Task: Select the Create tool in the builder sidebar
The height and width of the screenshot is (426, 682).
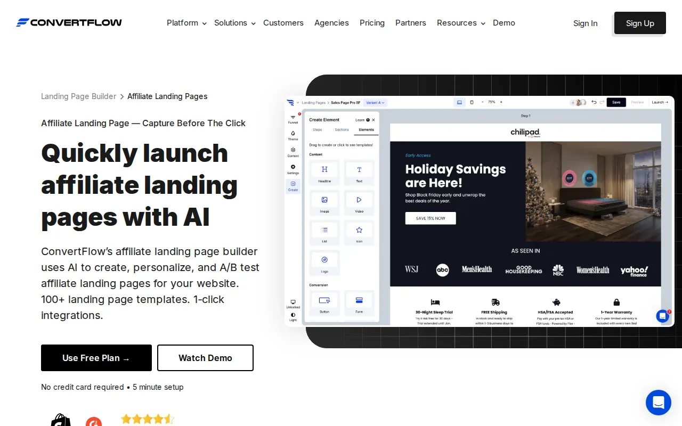Action: point(293,186)
